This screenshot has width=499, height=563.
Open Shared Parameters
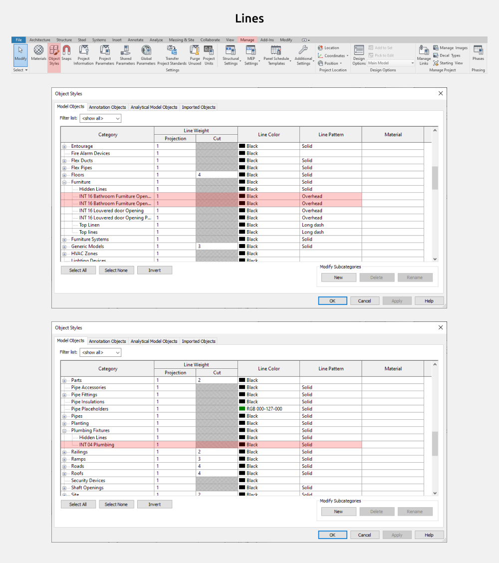coord(126,55)
